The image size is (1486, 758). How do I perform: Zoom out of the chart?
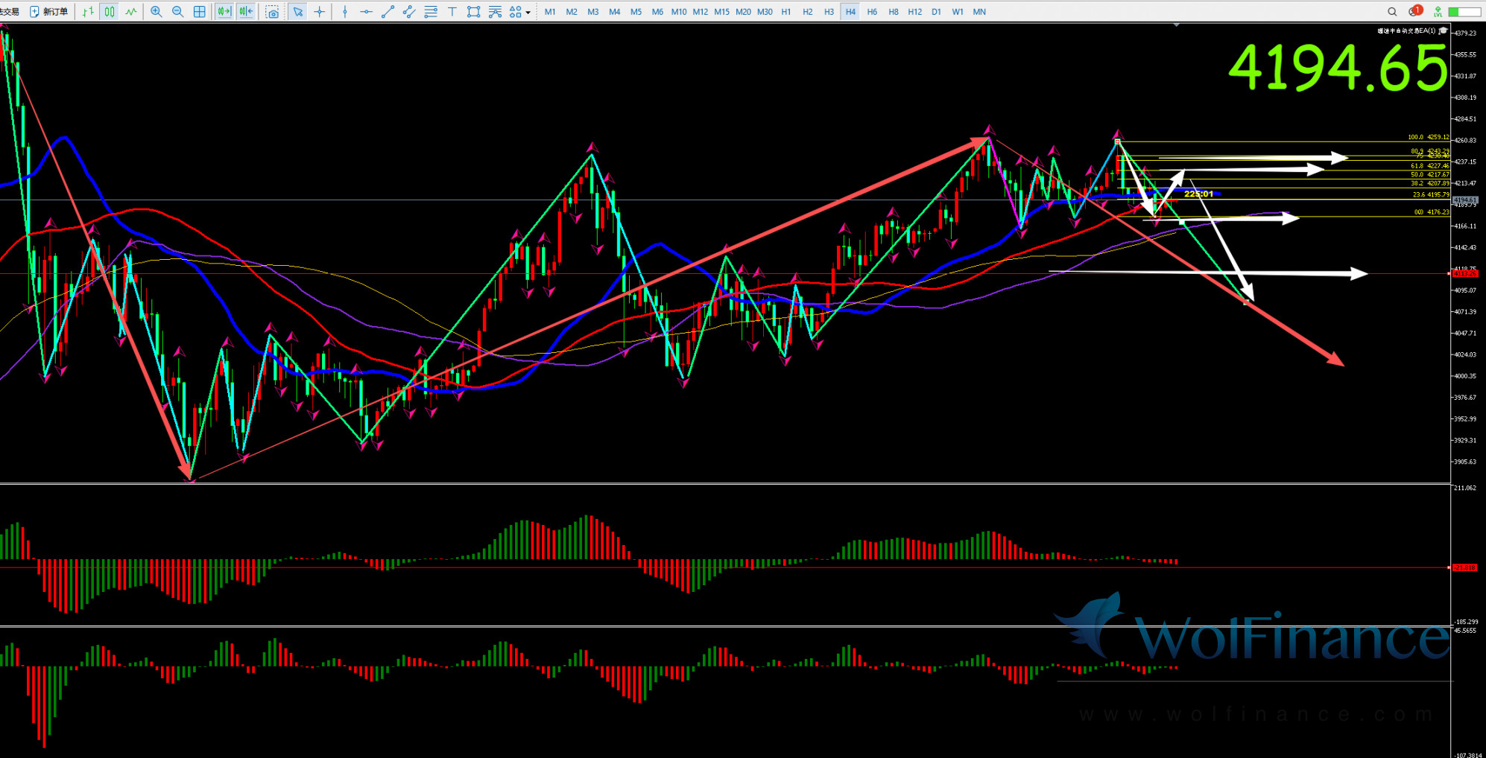[x=178, y=12]
